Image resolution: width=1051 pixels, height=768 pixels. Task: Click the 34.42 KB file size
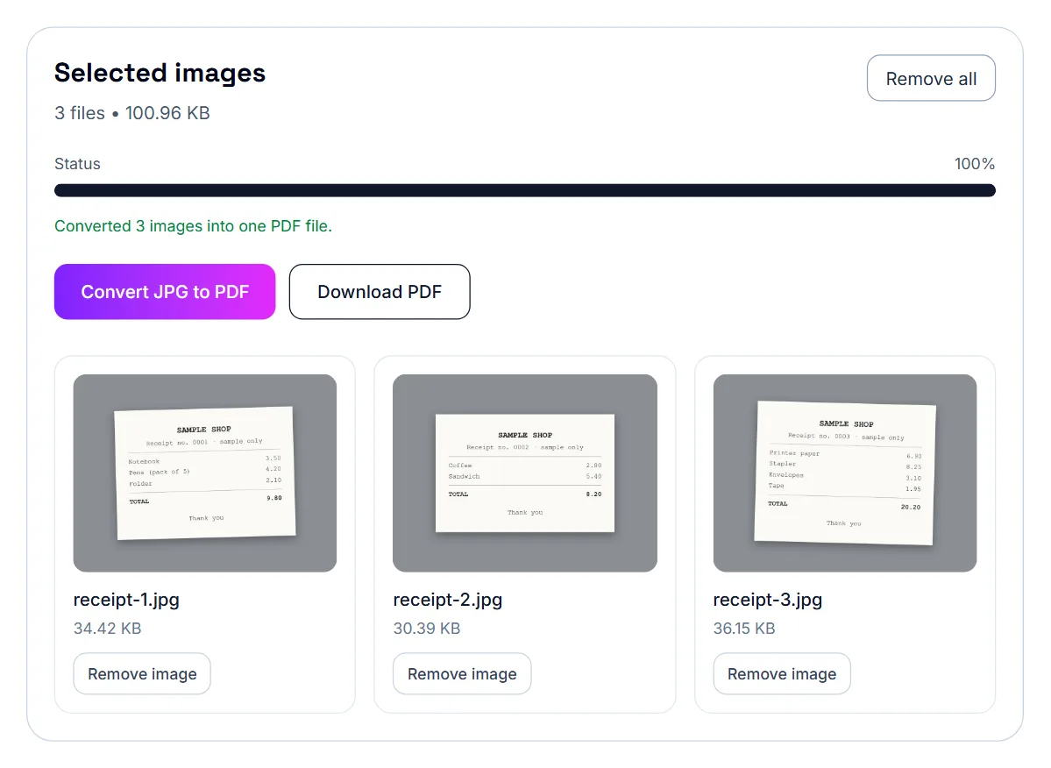107,629
